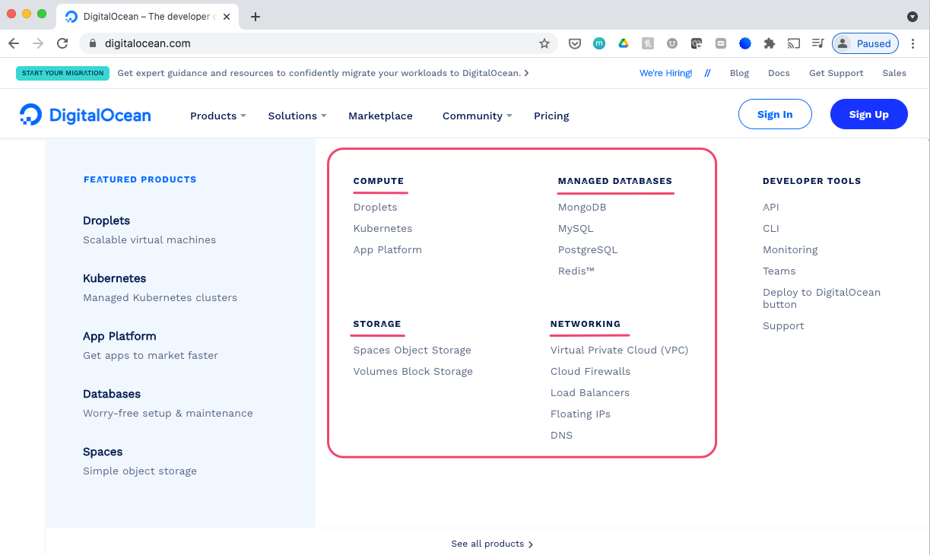Click the DigitalOcean logo

[85, 116]
